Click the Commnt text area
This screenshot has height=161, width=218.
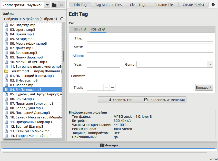pos(150,76)
